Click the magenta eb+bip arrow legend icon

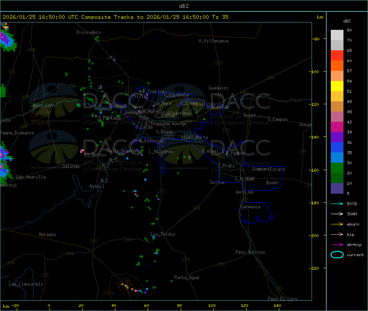pyautogui.click(x=337, y=244)
